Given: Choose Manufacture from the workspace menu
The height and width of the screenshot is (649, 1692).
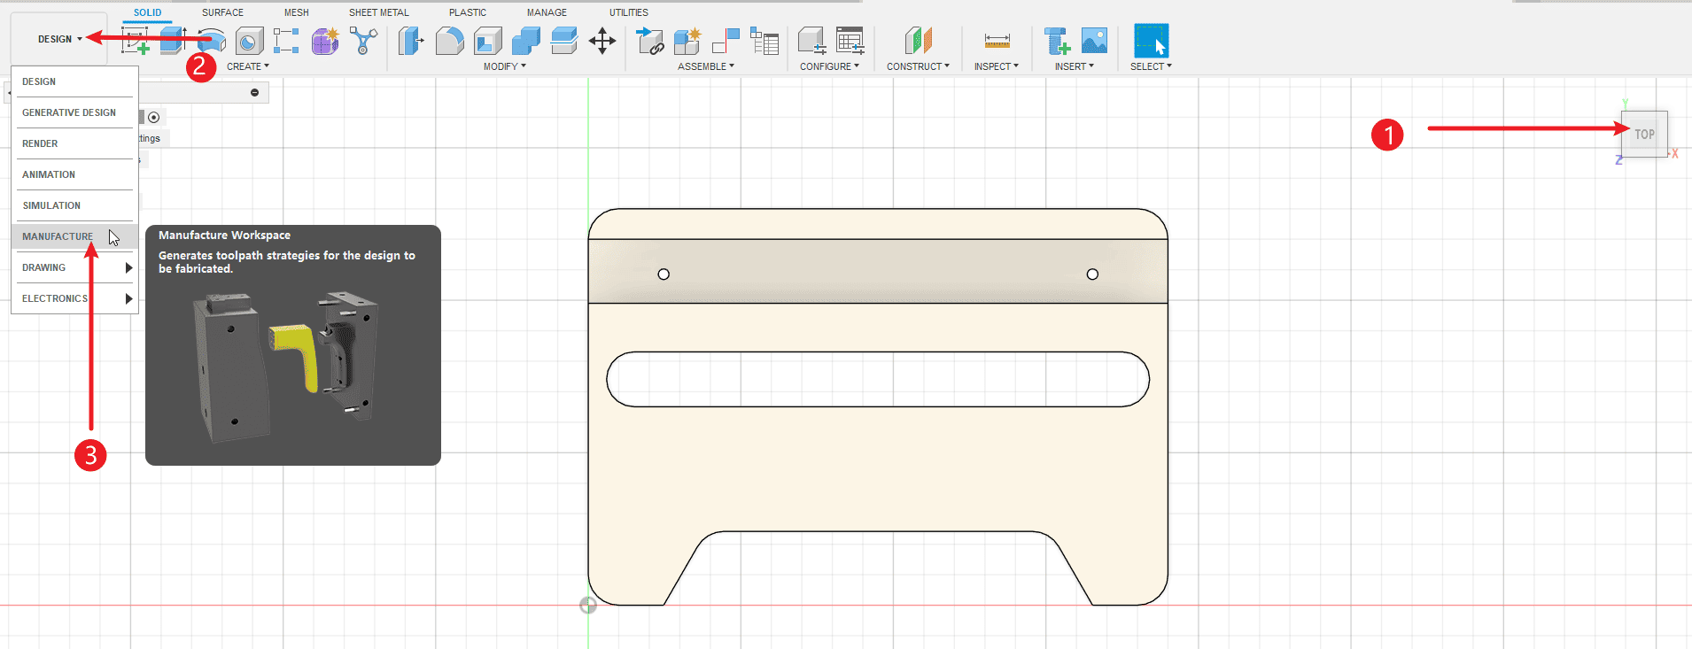Looking at the screenshot, I should tap(58, 236).
